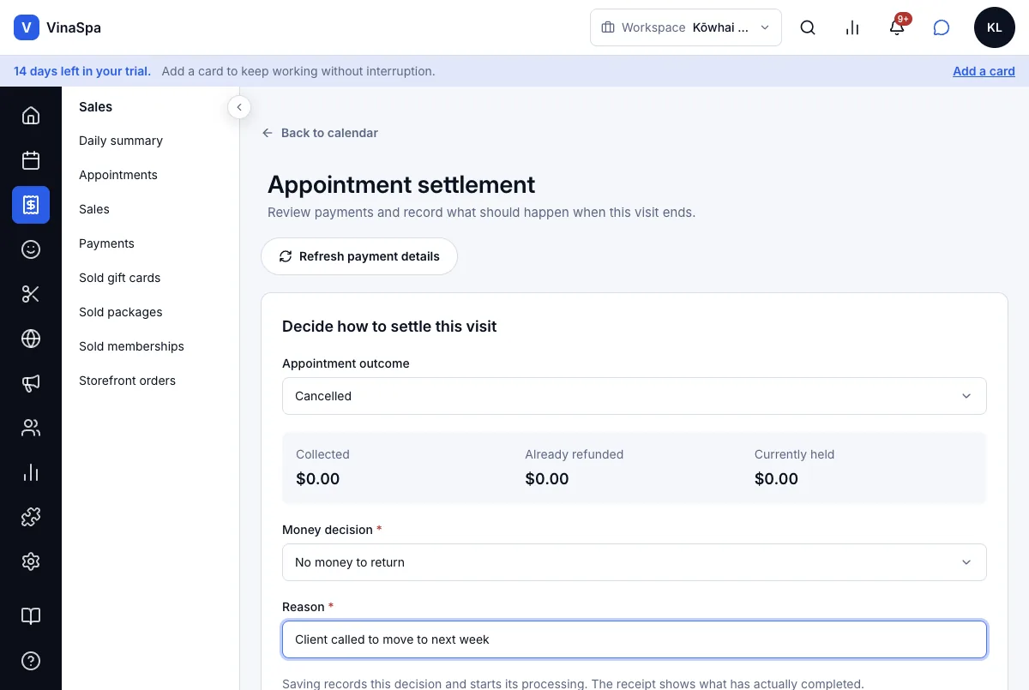1029x690 pixels.
Task: Open search with the magnifier icon
Action: 808,27
